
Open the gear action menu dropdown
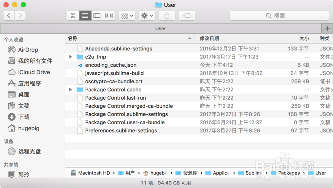(147, 16)
